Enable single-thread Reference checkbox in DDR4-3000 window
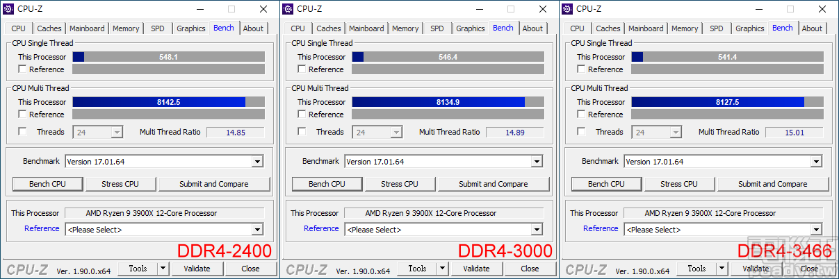The height and width of the screenshot is (279, 839). pyautogui.click(x=302, y=69)
